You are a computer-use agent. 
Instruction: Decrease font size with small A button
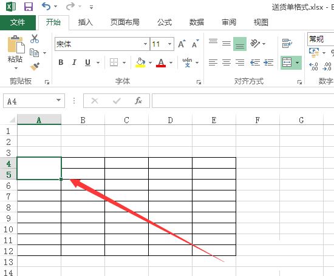coord(195,44)
